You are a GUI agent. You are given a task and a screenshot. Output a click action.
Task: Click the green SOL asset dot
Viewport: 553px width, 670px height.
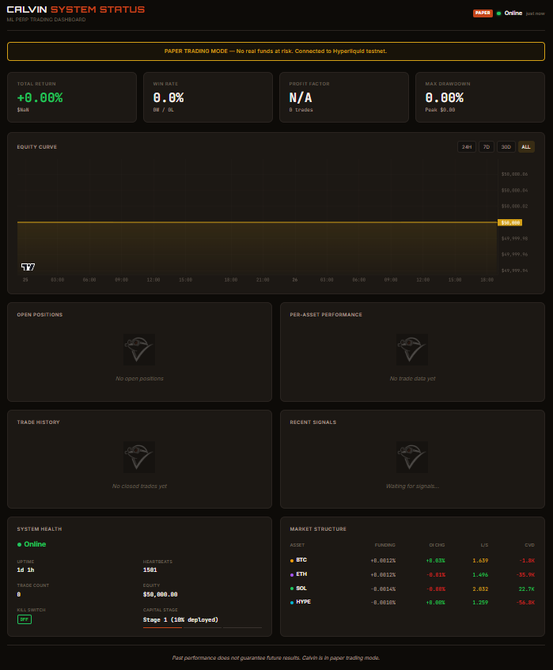(292, 589)
